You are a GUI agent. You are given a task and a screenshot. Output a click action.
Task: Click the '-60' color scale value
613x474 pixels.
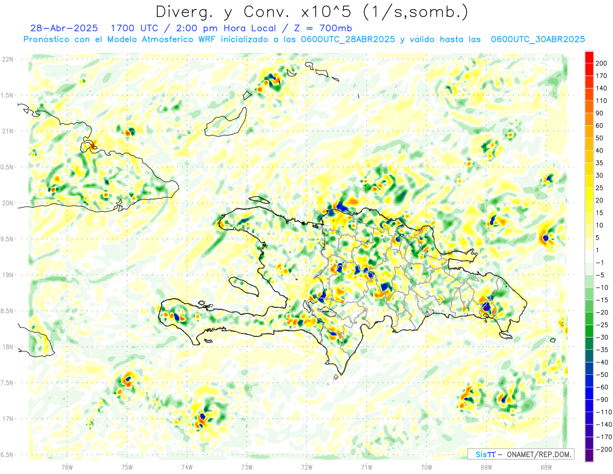pyautogui.click(x=602, y=387)
